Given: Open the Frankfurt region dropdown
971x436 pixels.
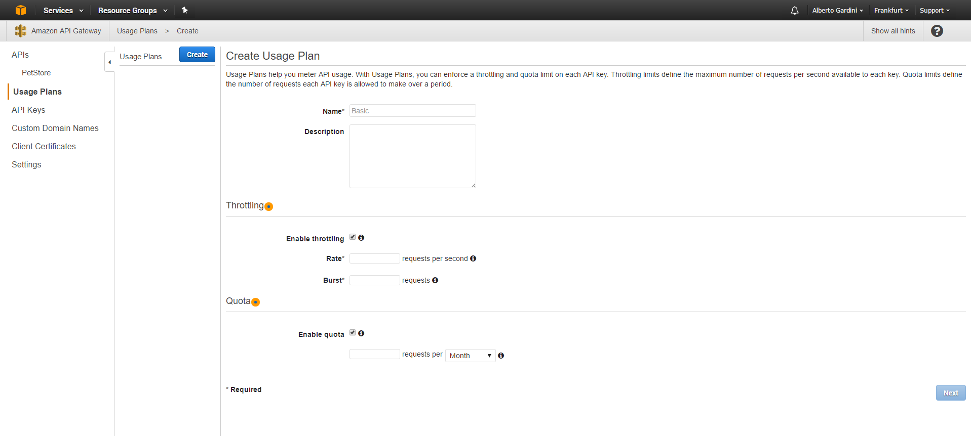Looking at the screenshot, I should [891, 10].
